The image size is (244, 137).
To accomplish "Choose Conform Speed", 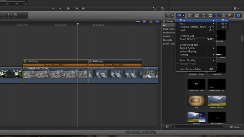I will coord(196,45).
